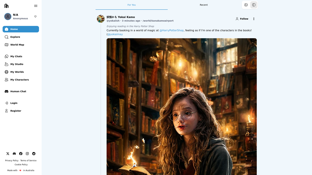Click the 'Enjoying reading in the Harry Potter Shop' caption
Screen dimensions: 312x175
click(x=130, y=26)
